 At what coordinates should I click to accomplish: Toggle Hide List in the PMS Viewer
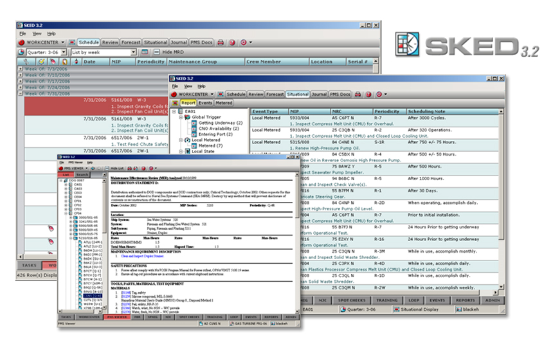coord(116,167)
